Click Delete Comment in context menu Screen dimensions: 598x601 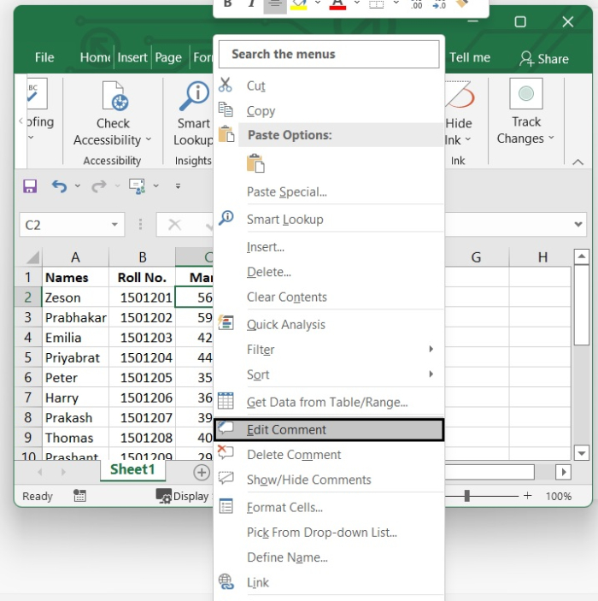coord(329,455)
